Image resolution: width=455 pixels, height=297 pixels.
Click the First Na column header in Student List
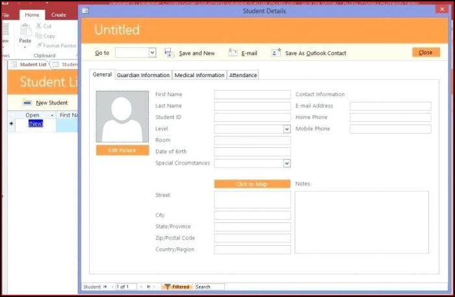(x=68, y=115)
